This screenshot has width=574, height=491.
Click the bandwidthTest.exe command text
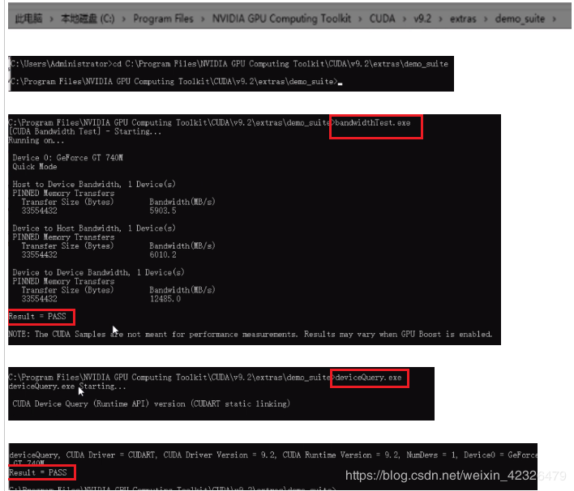coord(373,122)
